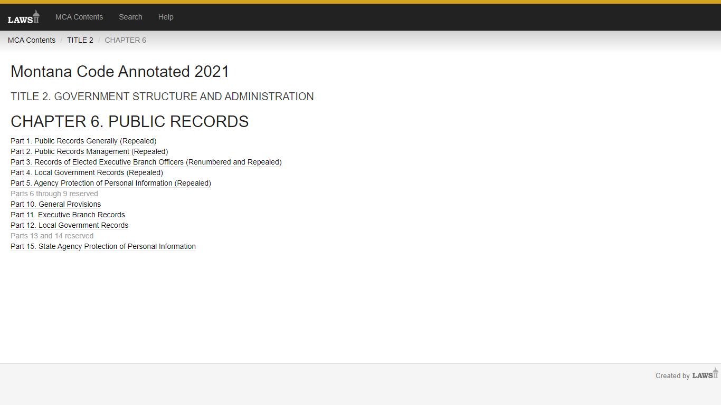Click 'Parts 13 and 14 reserved' text
This screenshot has width=721, height=405.
point(52,236)
